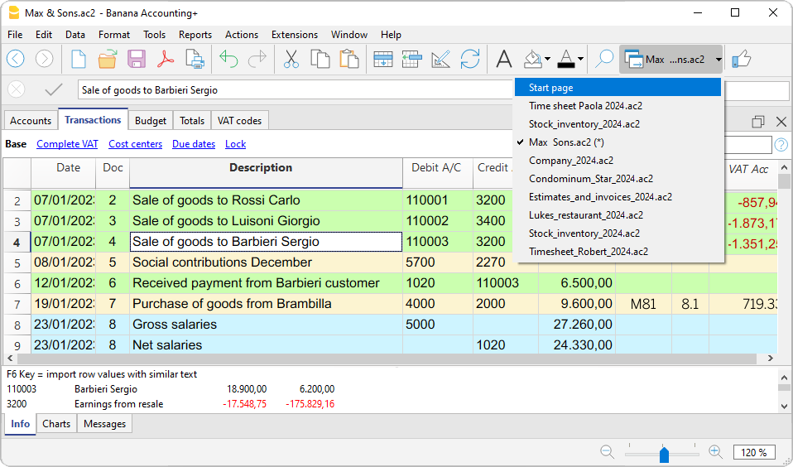Switch to Lukes_restaurant_2024.ac2

click(618, 215)
